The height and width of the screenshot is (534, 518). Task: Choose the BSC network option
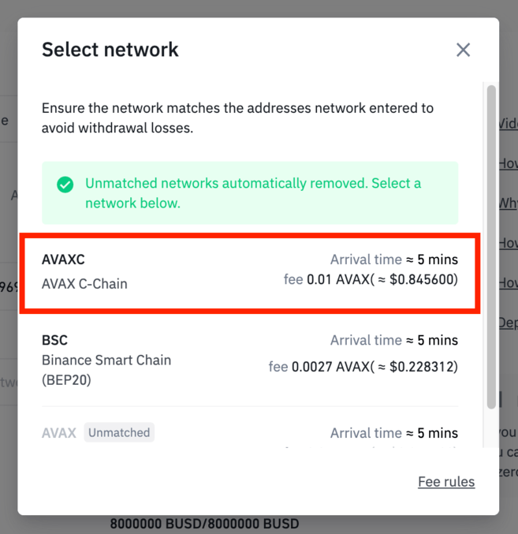coord(249,360)
